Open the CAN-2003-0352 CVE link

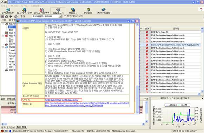coord(70,100)
